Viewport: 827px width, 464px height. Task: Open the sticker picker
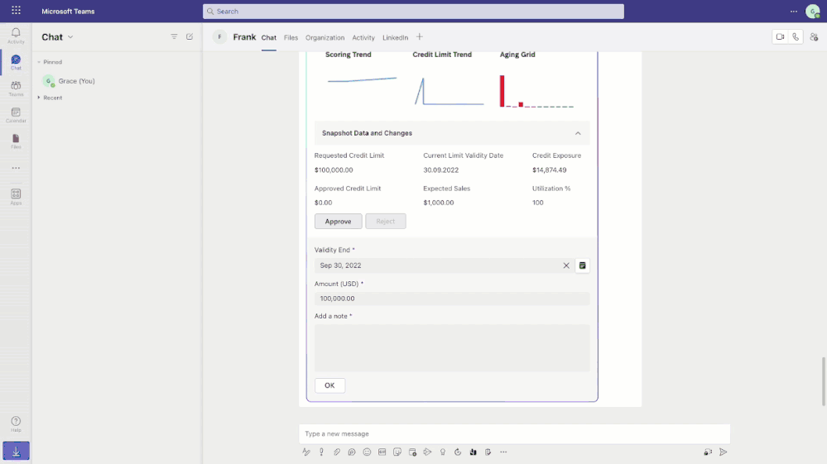[x=397, y=452]
